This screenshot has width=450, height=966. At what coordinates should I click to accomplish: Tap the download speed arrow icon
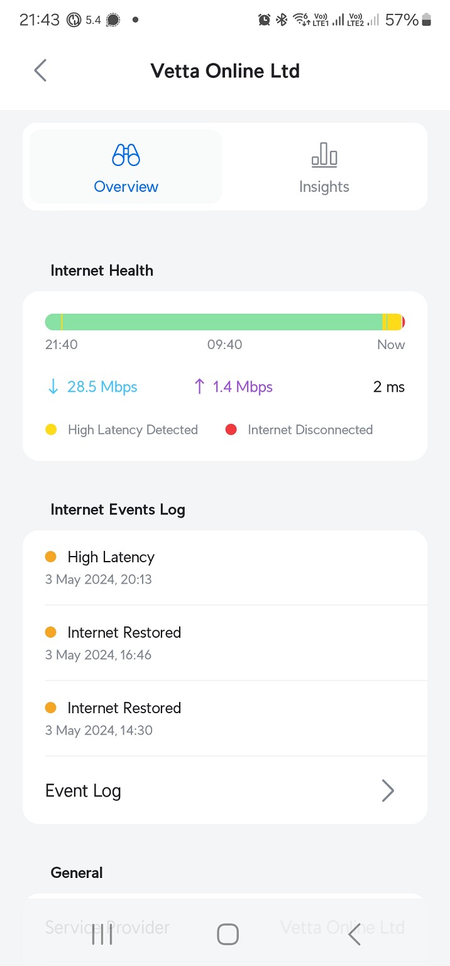pos(53,387)
